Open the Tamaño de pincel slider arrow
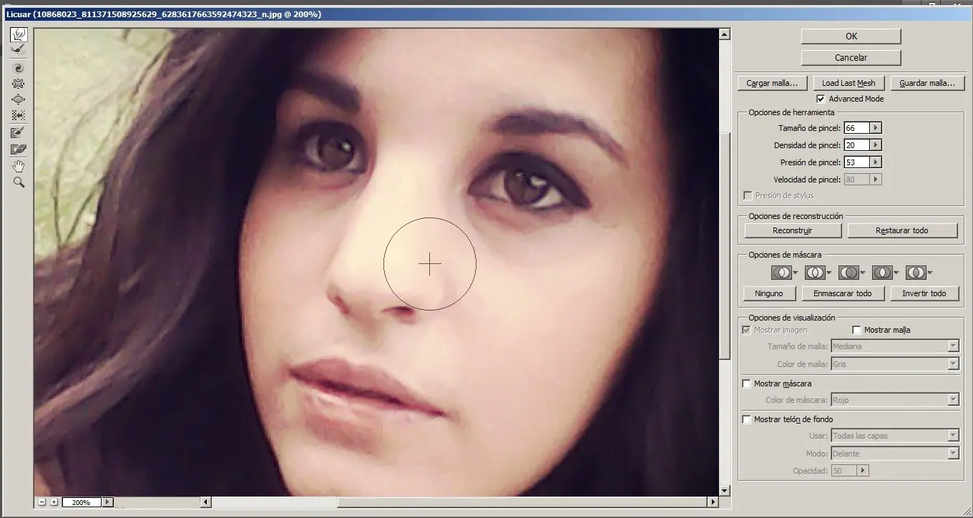Screen dimensions: 973x518 [876, 128]
